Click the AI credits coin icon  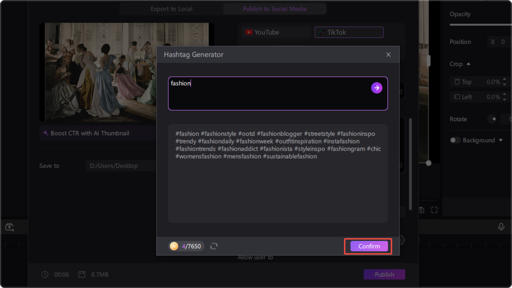tap(174, 246)
